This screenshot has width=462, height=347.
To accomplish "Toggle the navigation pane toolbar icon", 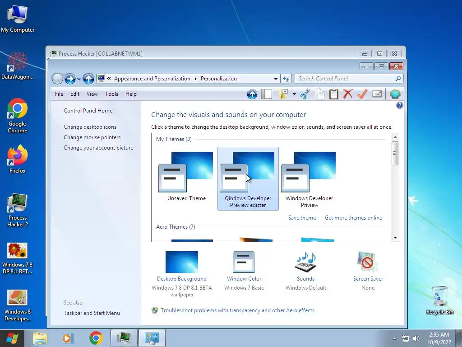I will 267,94.
